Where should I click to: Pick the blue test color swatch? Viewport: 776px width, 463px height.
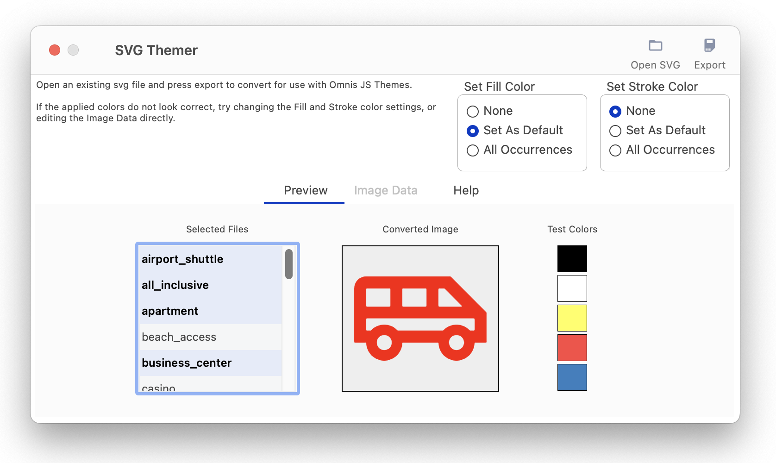[572, 377]
